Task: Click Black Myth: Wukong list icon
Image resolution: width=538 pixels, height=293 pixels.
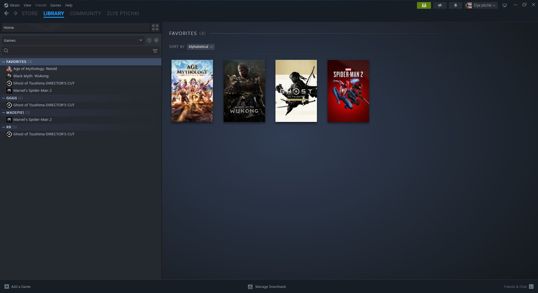Action: pos(9,76)
